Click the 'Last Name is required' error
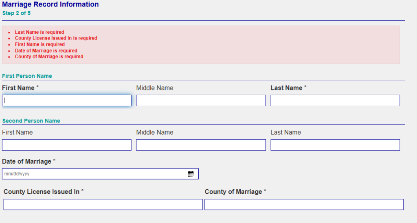This screenshot has width=417, height=223. click(40, 32)
